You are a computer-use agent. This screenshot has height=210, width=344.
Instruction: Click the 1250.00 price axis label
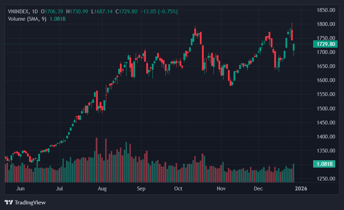pos(326,179)
